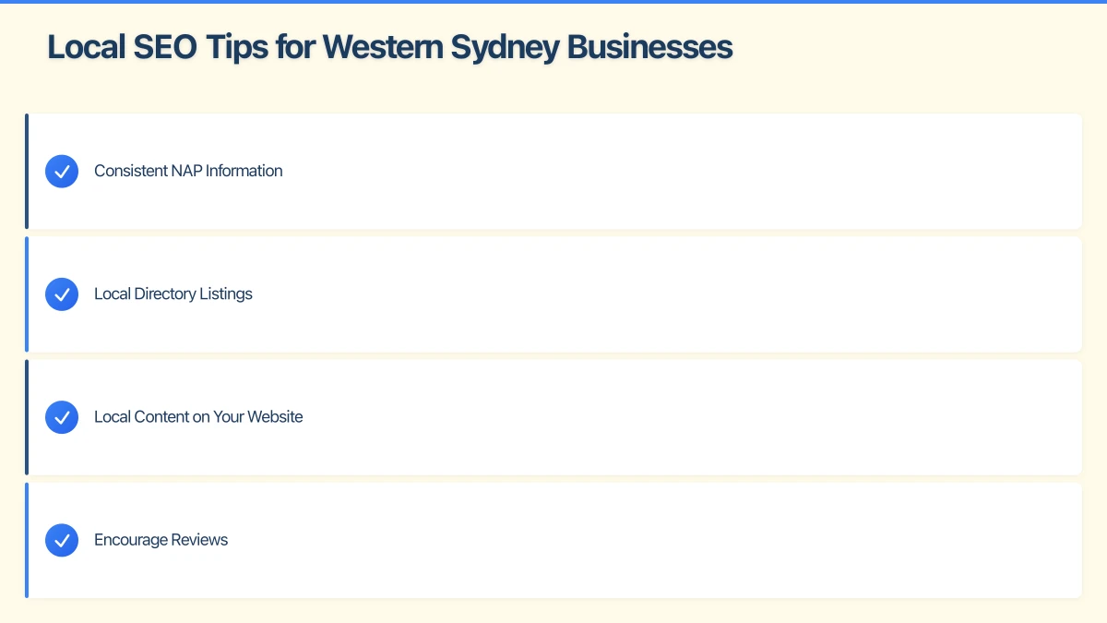Click the blue accent bar on the Local Directory Listings card
Screen dimensions: 1107x623
[27, 294]
